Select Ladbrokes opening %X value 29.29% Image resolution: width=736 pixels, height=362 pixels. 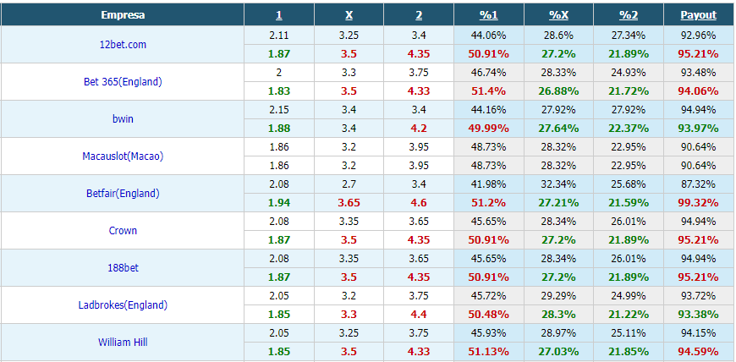pos(558,296)
